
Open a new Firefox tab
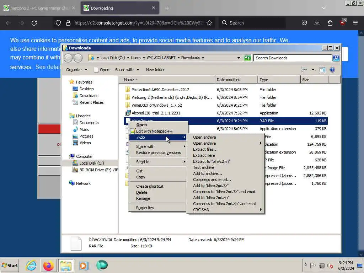(167, 8)
